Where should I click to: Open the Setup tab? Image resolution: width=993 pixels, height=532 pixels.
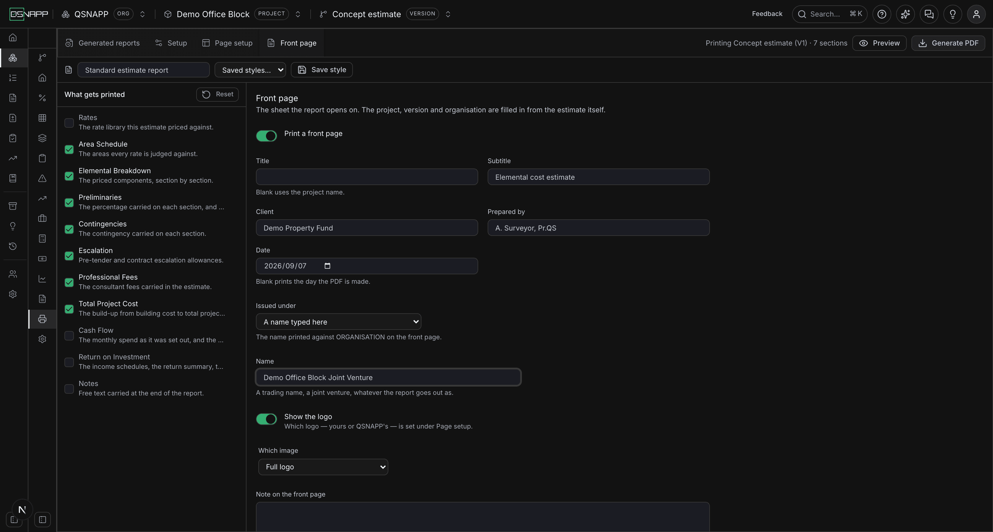(x=171, y=43)
